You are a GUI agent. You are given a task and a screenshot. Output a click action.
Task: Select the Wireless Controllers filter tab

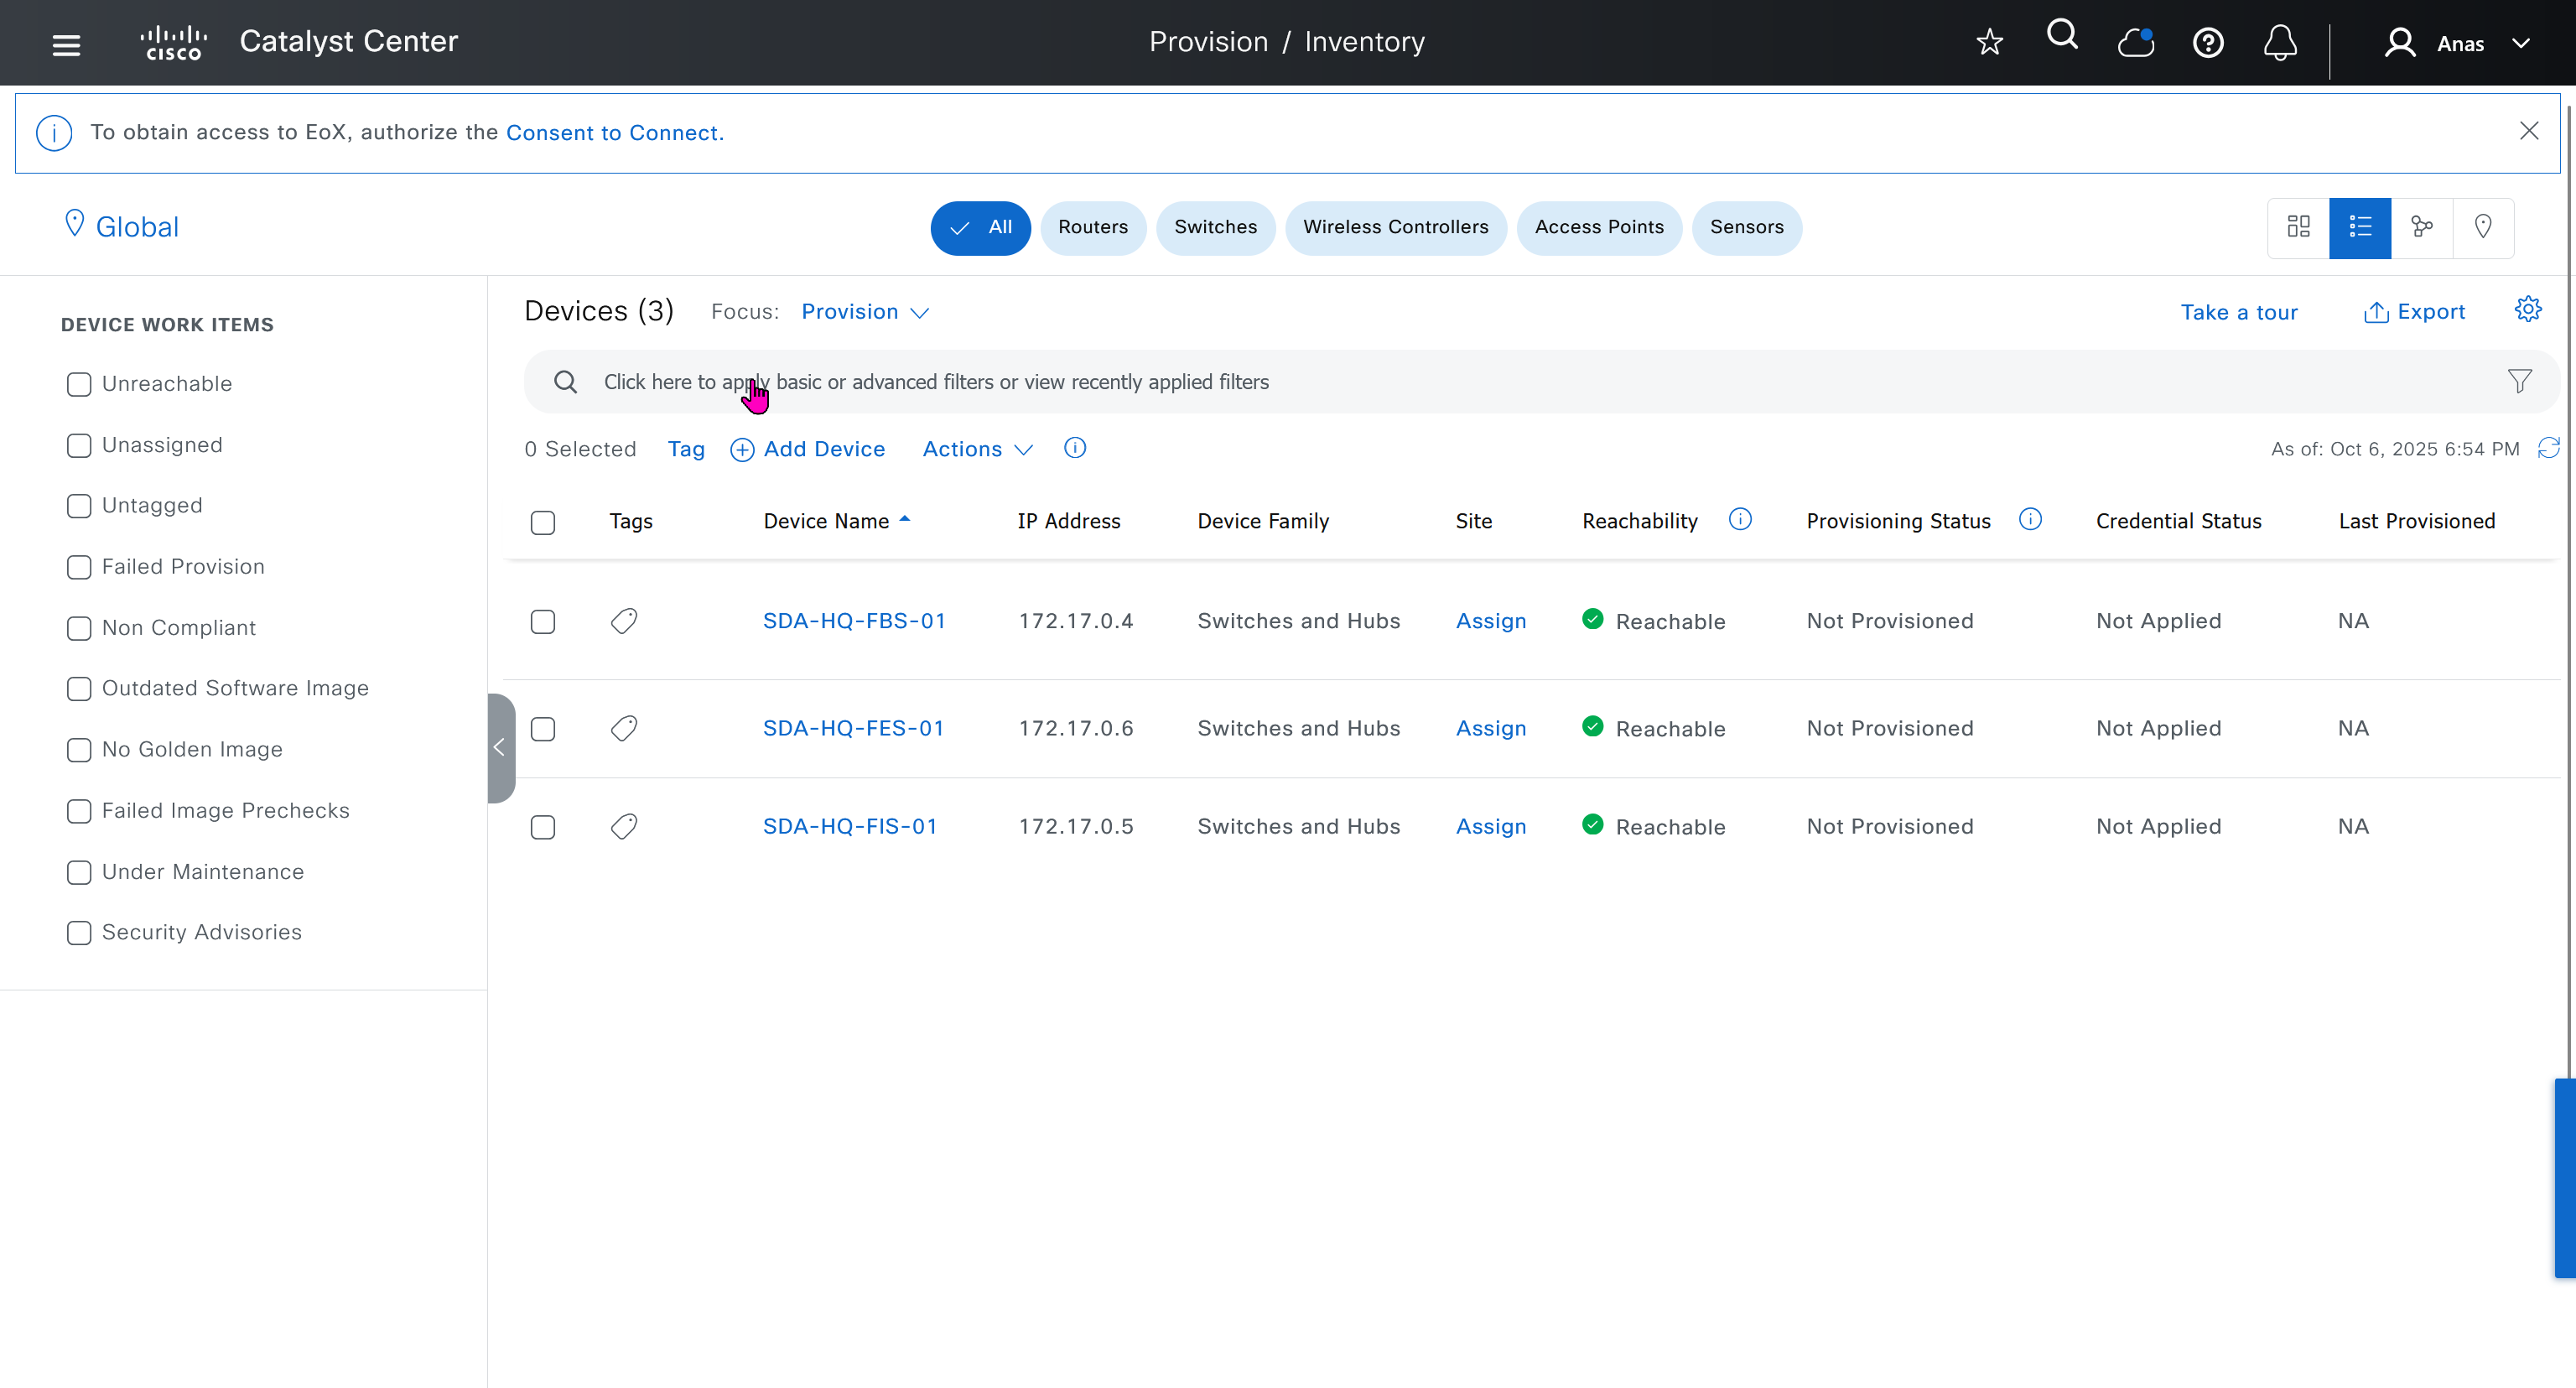coord(1395,227)
